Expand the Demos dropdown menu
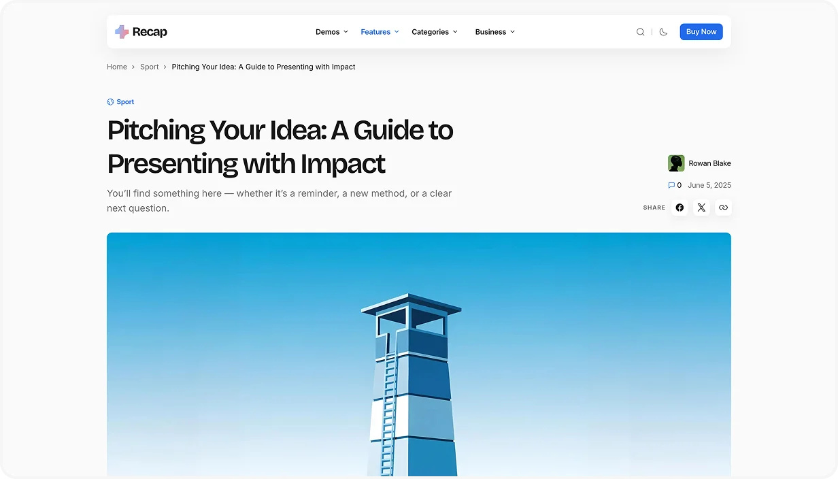Screen dimensions: 838x479 [x=331, y=32]
